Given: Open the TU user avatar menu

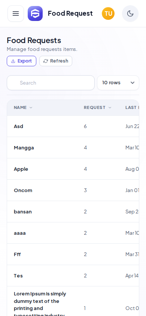Looking at the screenshot, I should [108, 13].
